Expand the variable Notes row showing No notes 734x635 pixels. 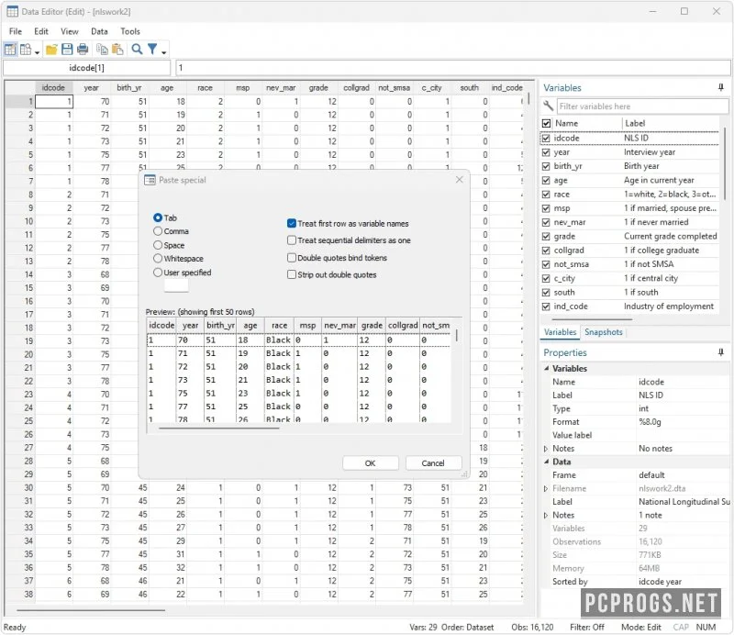[x=546, y=449]
